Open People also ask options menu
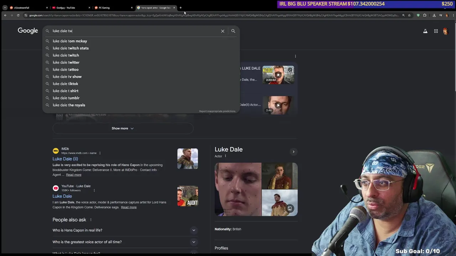Image resolution: width=456 pixels, height=256 pixels. [x=91, y=220]
